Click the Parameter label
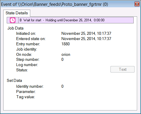141x114 pixels. click(x=26, y=91)
